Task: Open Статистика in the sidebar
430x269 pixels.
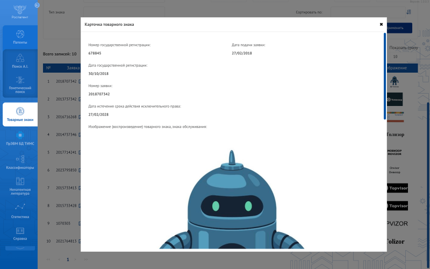Action: tap(20, 210)
